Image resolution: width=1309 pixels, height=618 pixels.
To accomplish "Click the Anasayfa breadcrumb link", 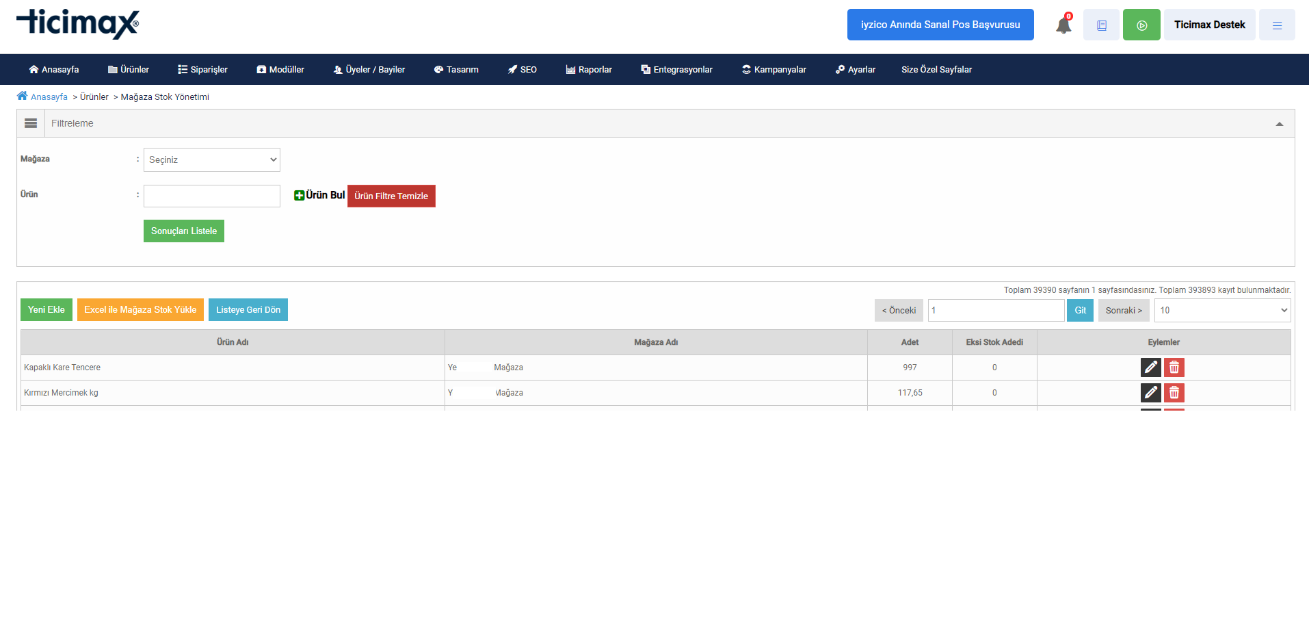I will [49, 97].
